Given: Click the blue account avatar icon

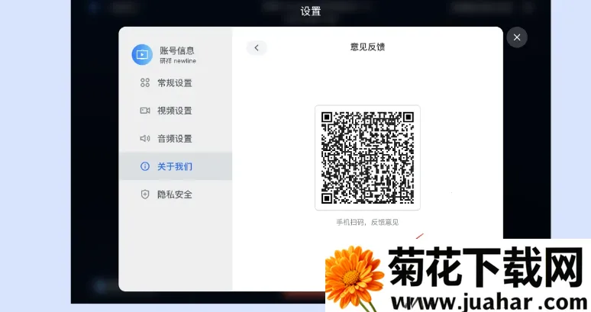Looking at the screenshot, I should pyautogui.click(x=142, y=54).
